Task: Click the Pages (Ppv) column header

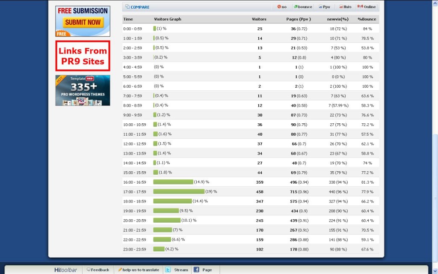Action: point(299,19)
